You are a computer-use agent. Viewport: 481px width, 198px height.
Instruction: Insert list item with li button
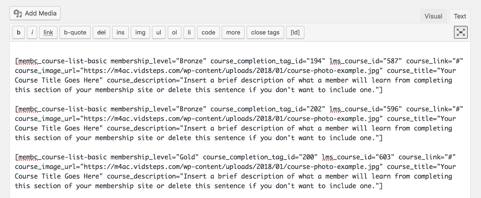[x=189, y=32]
